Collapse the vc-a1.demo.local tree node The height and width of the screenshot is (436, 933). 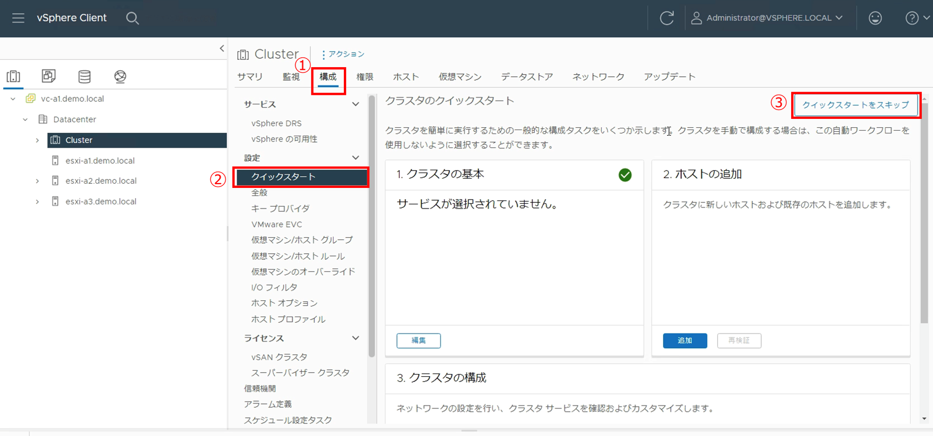coord(13,99)
